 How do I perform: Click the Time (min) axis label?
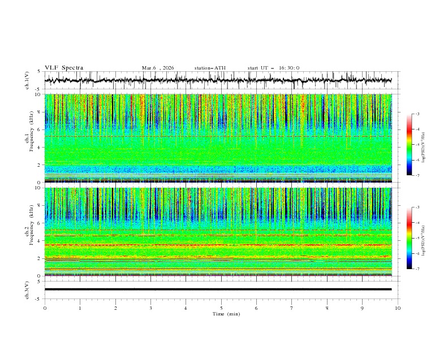pyautogui.click(x=225, y=314)
